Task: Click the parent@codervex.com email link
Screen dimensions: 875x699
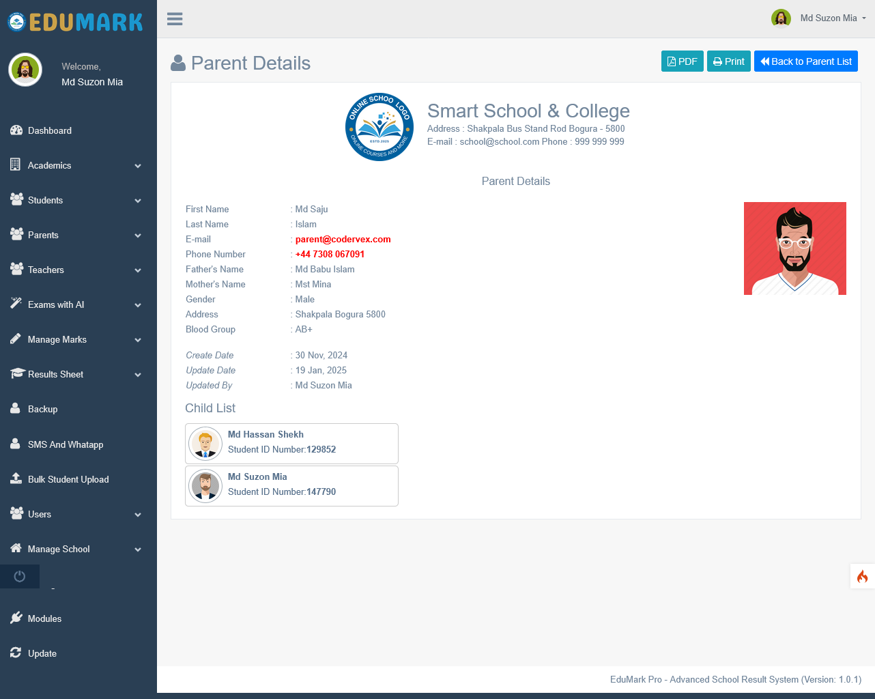Action: pyautogui.click(x=343, y=239)
